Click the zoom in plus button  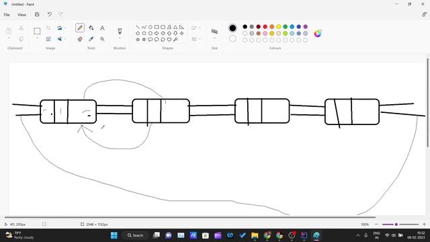click(424, 225)
